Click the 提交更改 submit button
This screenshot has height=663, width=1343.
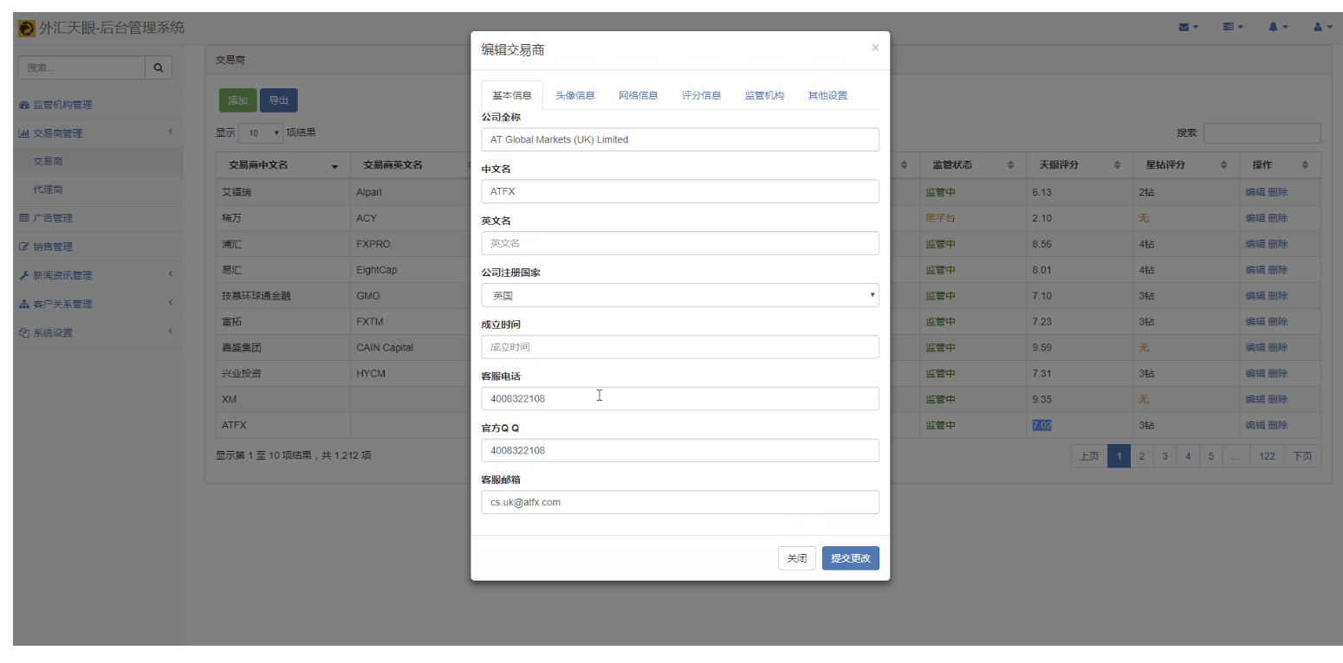pyautogui.click(x=850, y=558)
